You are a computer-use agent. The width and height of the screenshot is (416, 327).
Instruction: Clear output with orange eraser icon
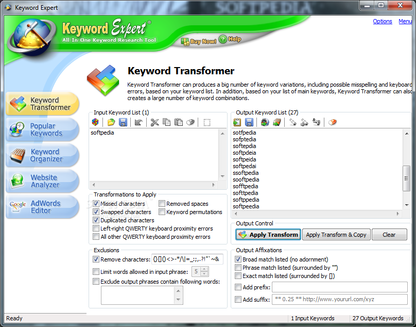[333, 122]
